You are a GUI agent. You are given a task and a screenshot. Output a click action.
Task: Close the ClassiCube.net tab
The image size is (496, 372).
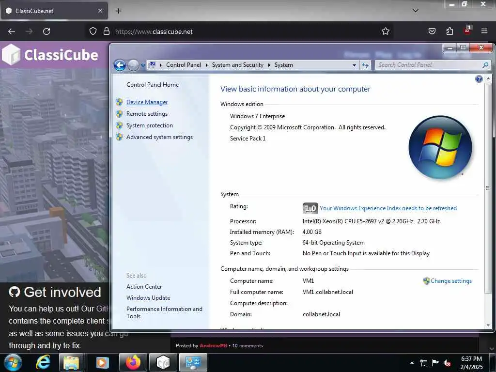click(100, 11)
